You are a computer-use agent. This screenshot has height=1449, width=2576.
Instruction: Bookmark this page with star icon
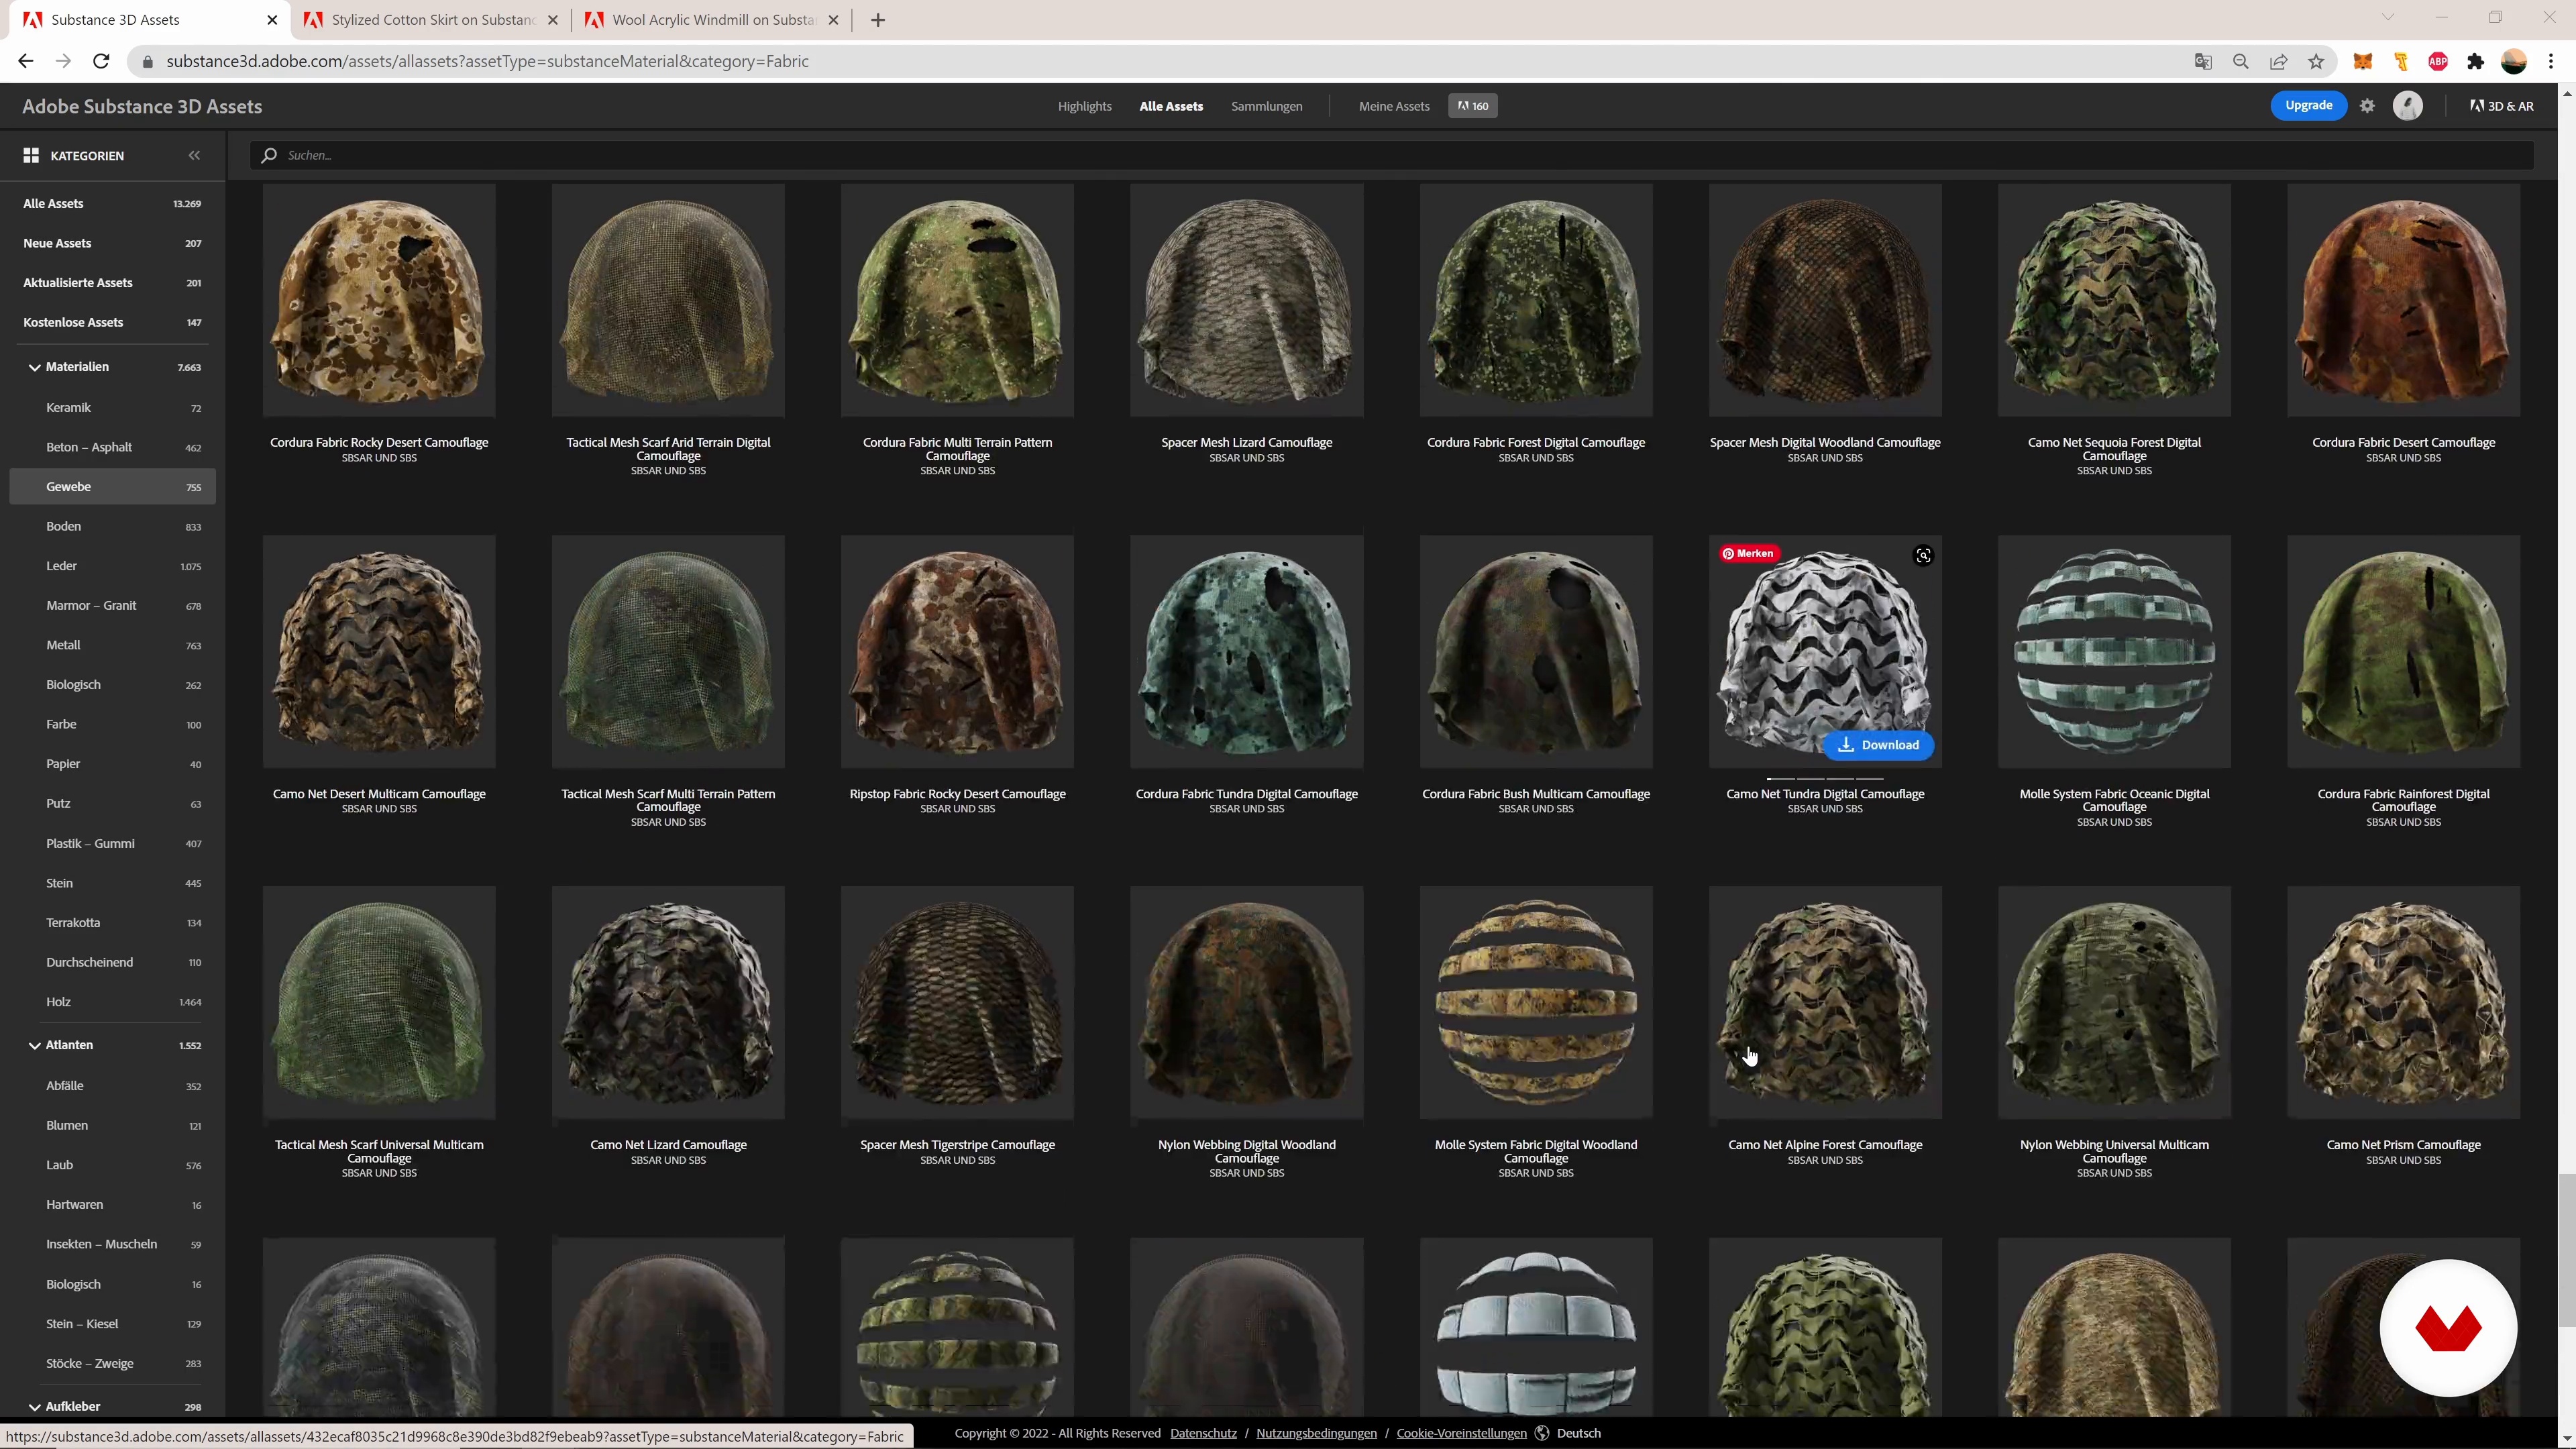tap(2316, 61)
